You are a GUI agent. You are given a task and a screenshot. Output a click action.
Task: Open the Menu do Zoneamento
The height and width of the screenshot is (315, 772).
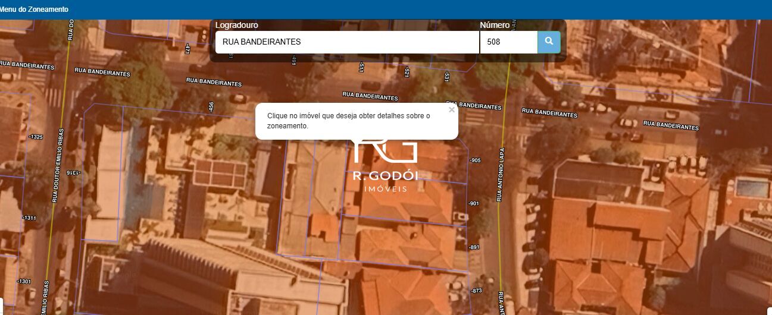point(34,10)
